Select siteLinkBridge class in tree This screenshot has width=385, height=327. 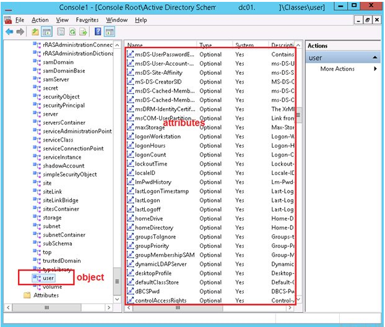61,200
